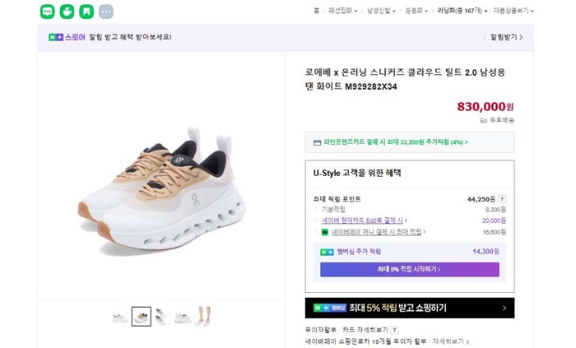
Task: Click the green leaf-shaped icon in header
Action: 67,12
